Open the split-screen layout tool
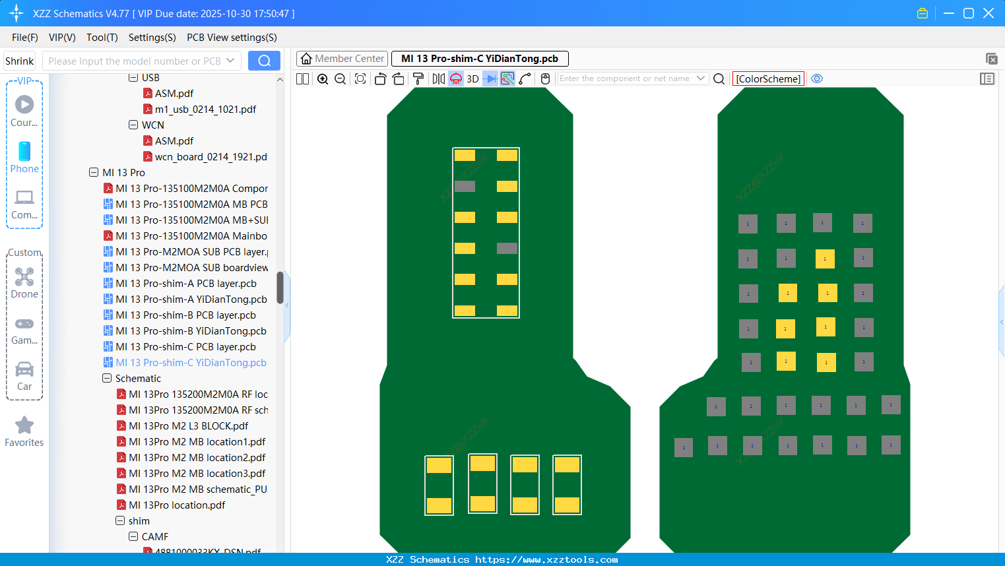The image size is (1005, 566). pos(302,79)
